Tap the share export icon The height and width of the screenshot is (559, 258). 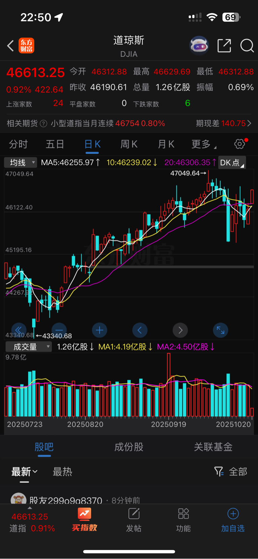click(224, 45)
